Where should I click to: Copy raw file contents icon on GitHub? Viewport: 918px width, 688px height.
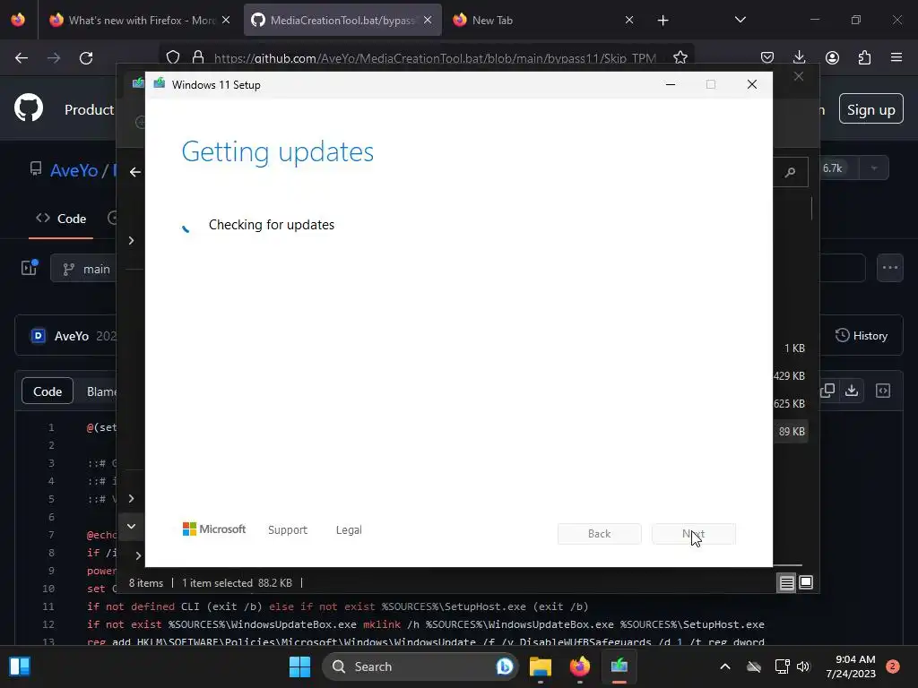[x=827, y=391]
